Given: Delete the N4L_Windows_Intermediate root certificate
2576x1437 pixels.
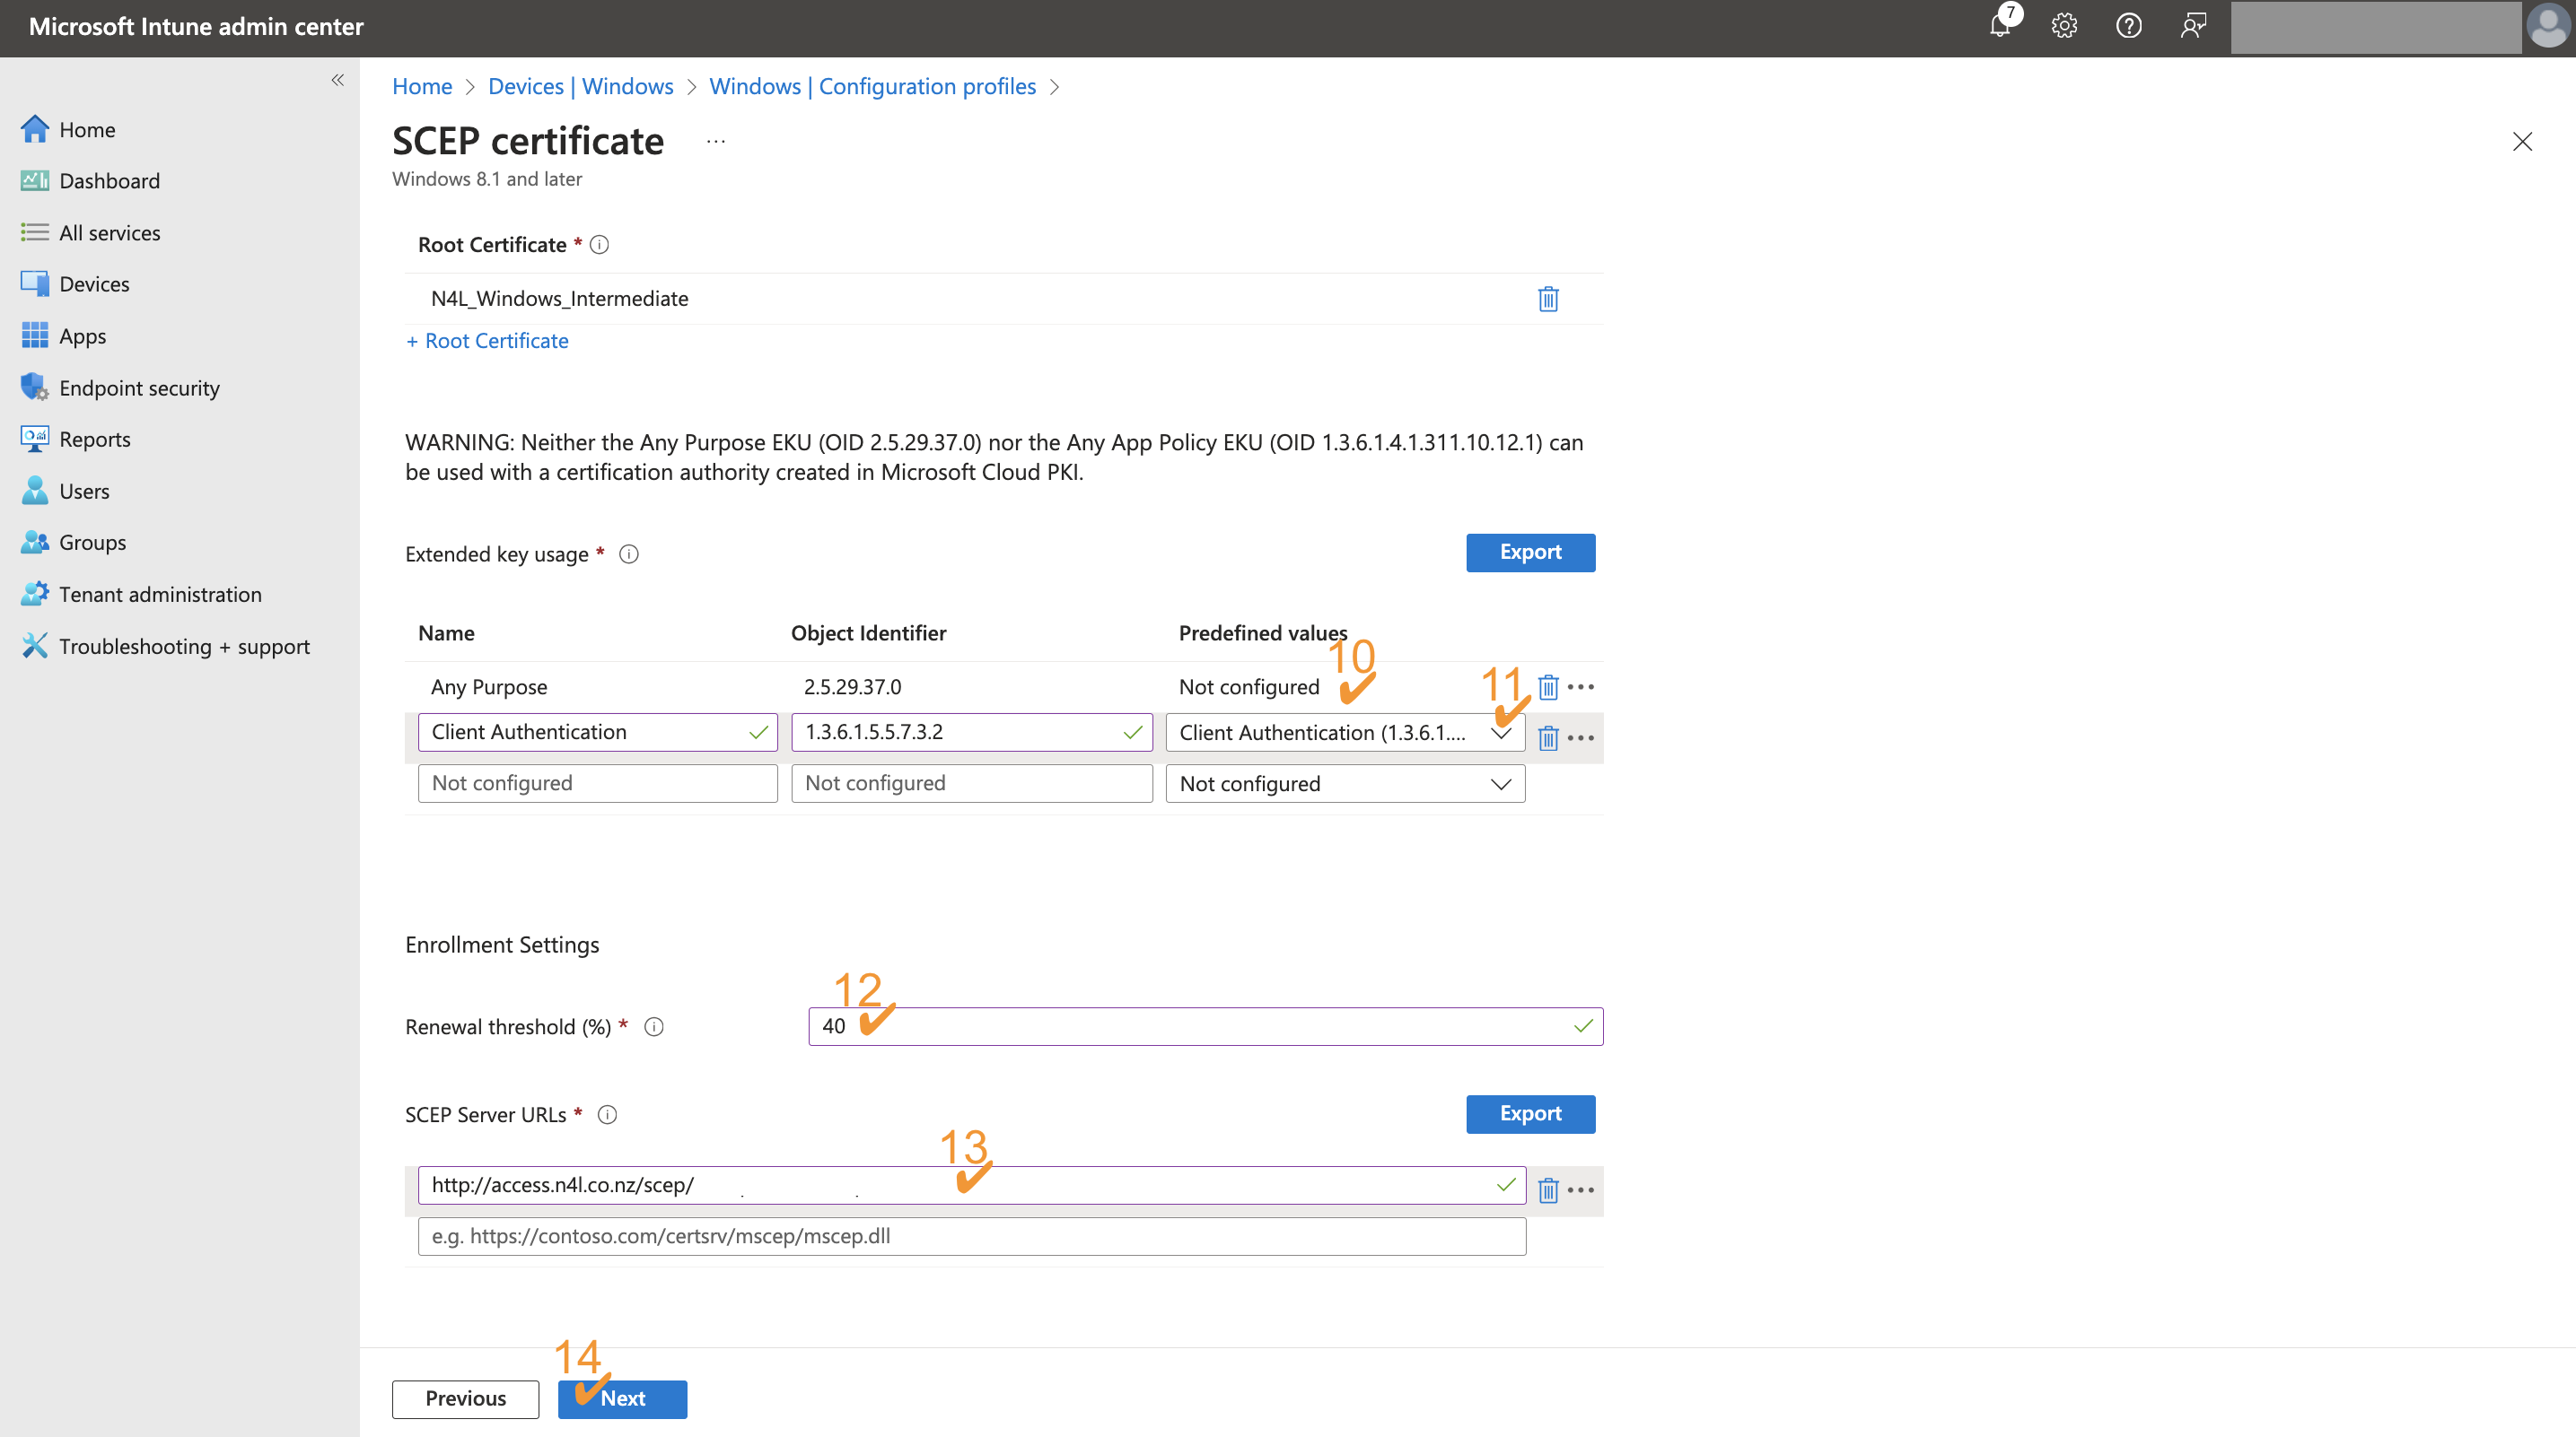Looking at the screenshot, I should point(1548,298).
